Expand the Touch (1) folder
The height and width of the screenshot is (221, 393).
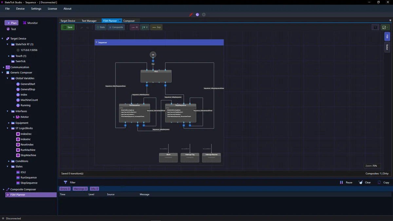click(9, 56)
